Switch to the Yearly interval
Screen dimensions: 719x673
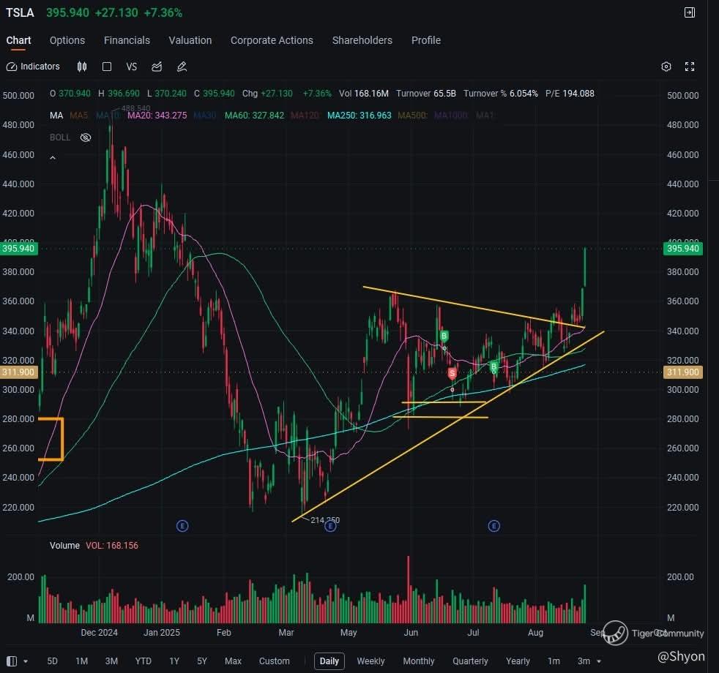coord(518,661)
